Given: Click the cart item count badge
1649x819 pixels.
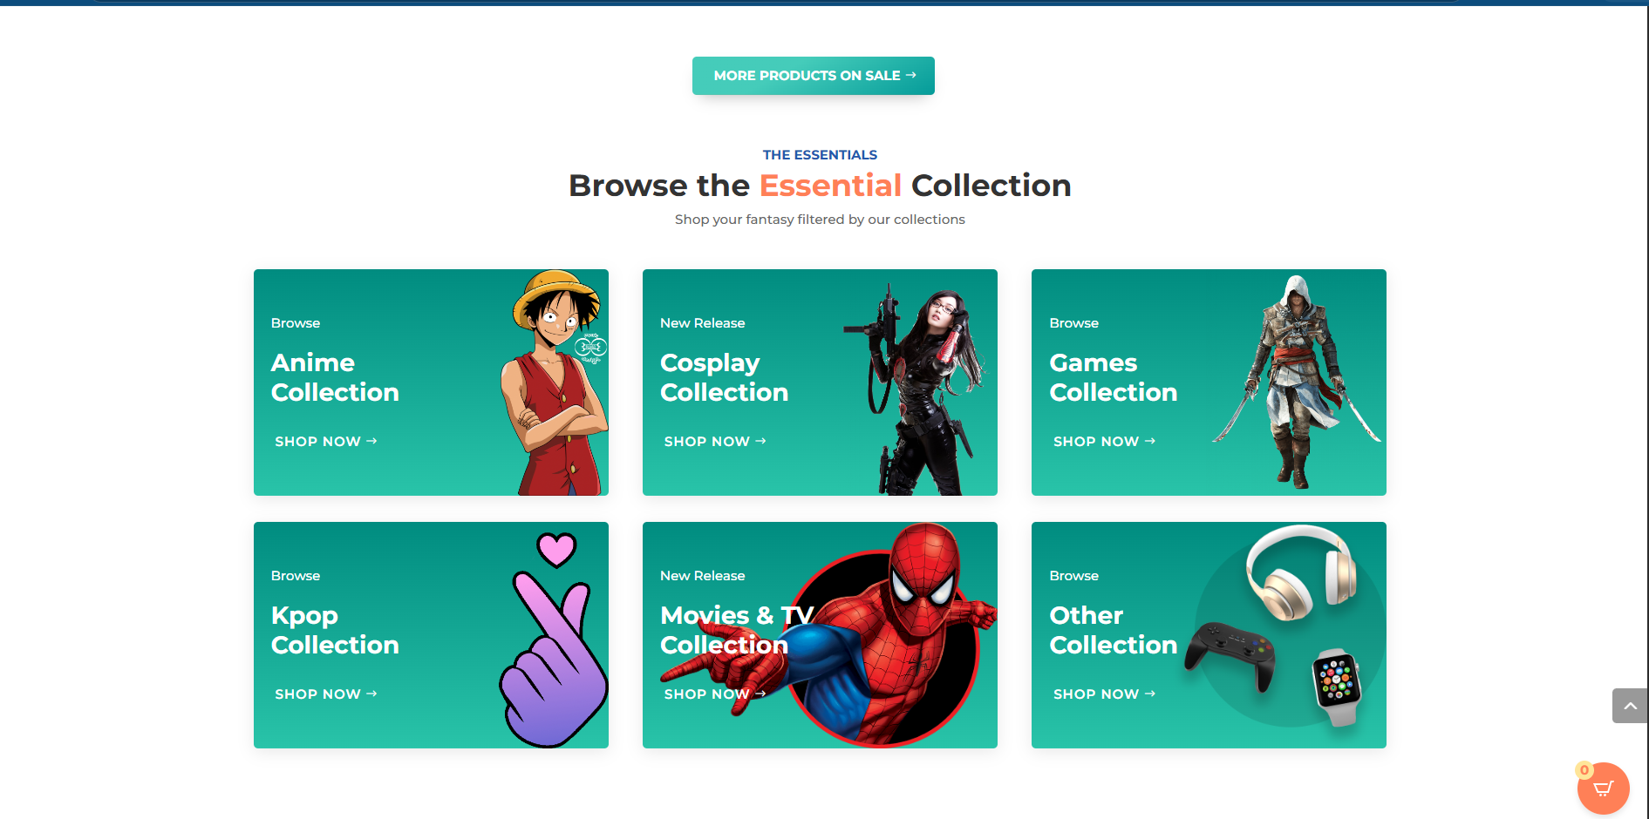Looking at the screenshot, I should click(1584, 770).
